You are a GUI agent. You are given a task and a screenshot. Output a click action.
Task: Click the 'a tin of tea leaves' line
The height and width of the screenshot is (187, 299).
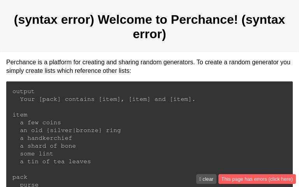click(x=55, y=162)
